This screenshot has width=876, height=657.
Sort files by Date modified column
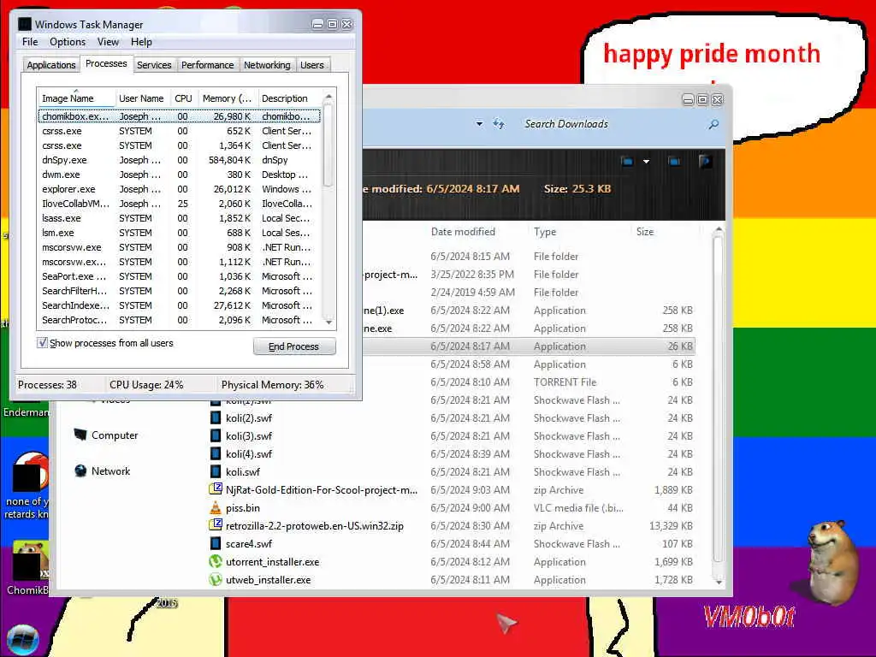(463, 231)
